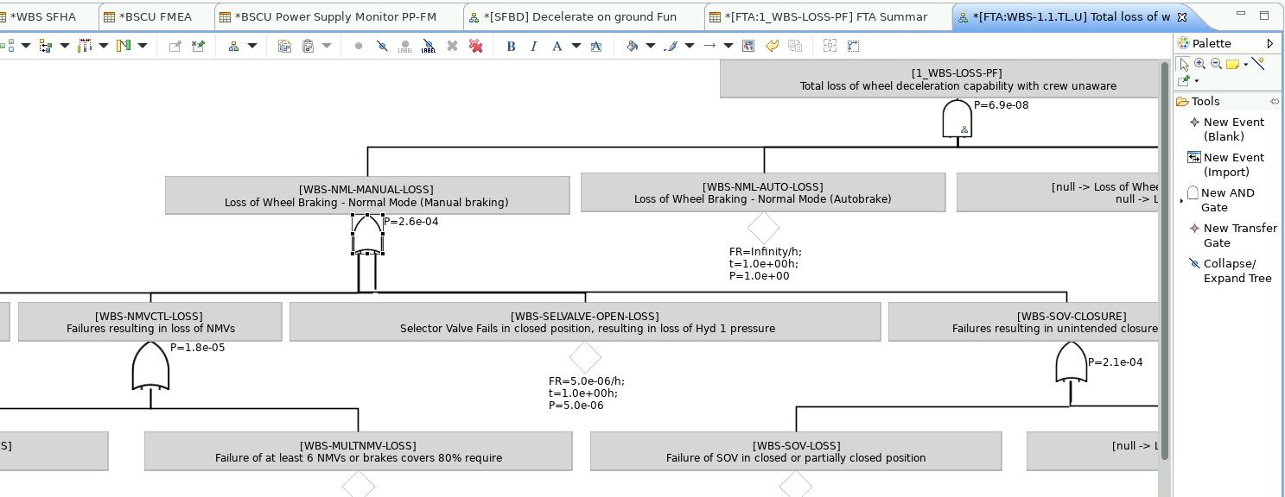Click the gray LABEL toolbar icon

[405, 46]
